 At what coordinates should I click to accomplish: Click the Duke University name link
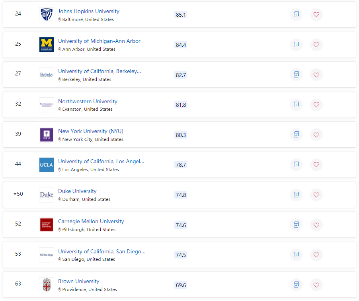coord(77,191)
